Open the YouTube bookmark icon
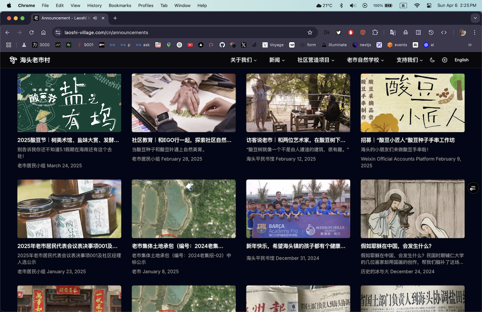 (190, 45)
